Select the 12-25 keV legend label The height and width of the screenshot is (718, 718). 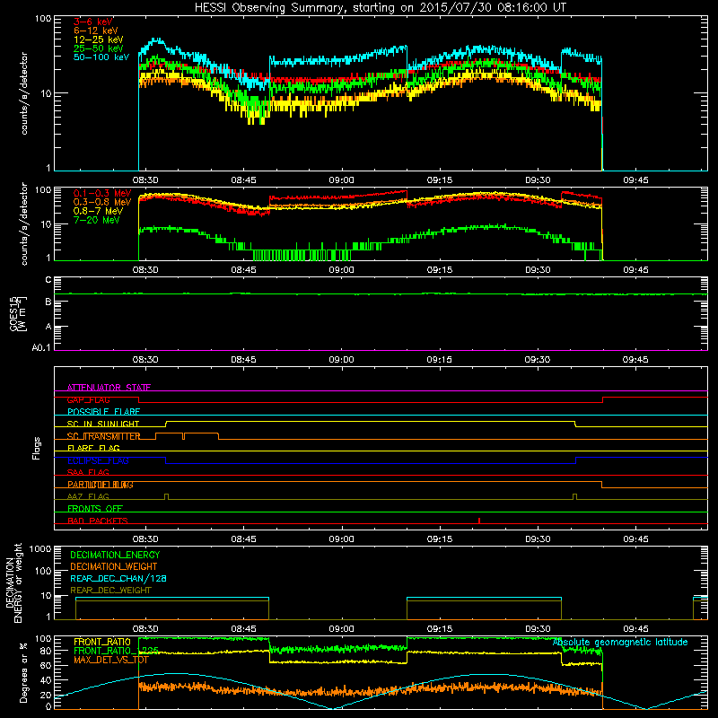click(99, 39)
